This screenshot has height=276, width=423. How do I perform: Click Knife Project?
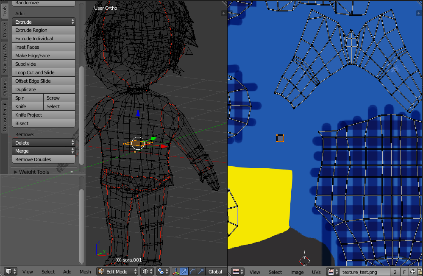pyautogui.click(x=44, y=115)
